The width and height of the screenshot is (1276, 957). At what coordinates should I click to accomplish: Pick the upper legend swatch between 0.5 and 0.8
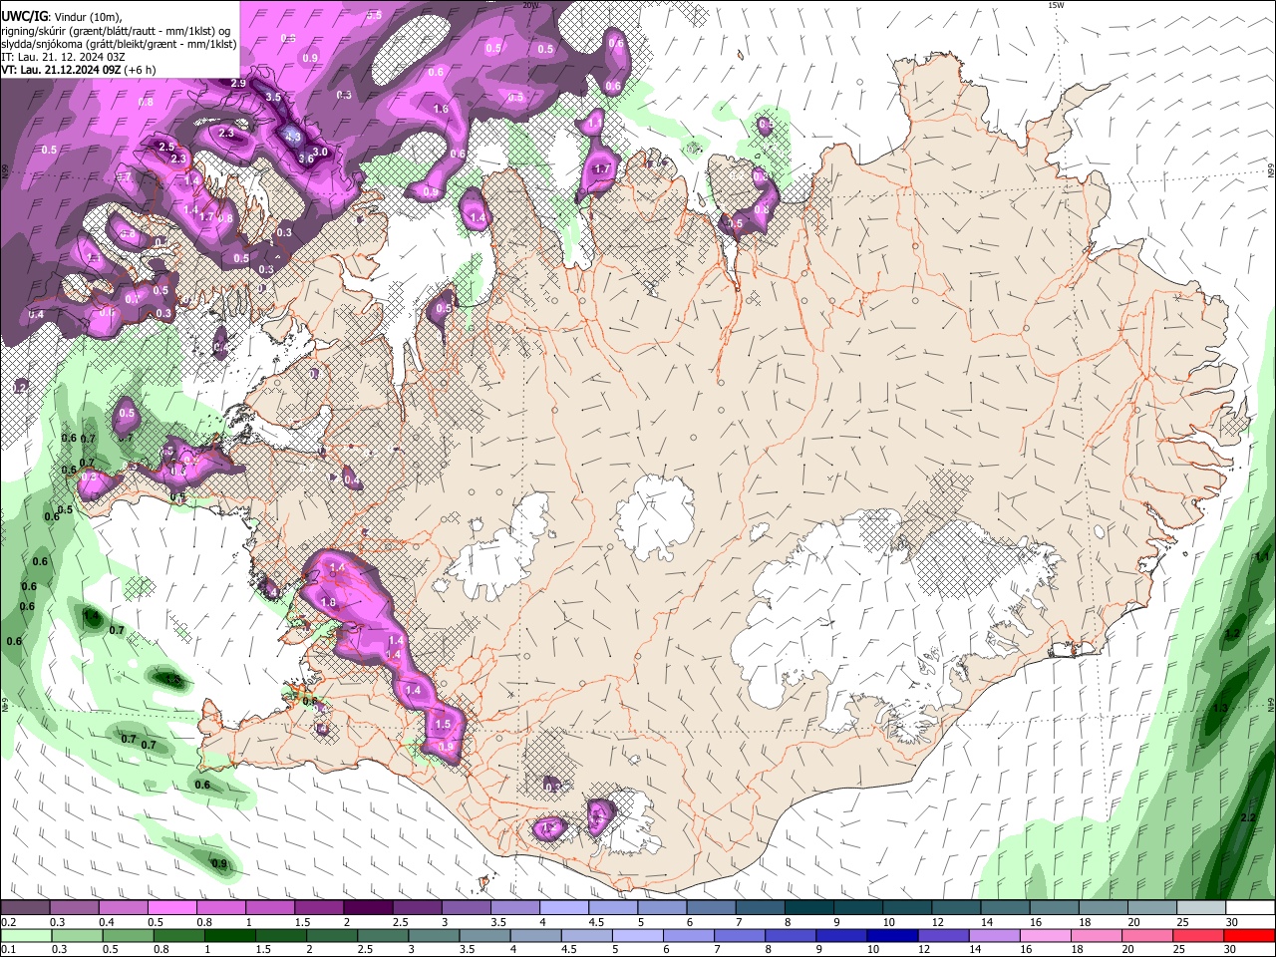[x=171, y=907]
